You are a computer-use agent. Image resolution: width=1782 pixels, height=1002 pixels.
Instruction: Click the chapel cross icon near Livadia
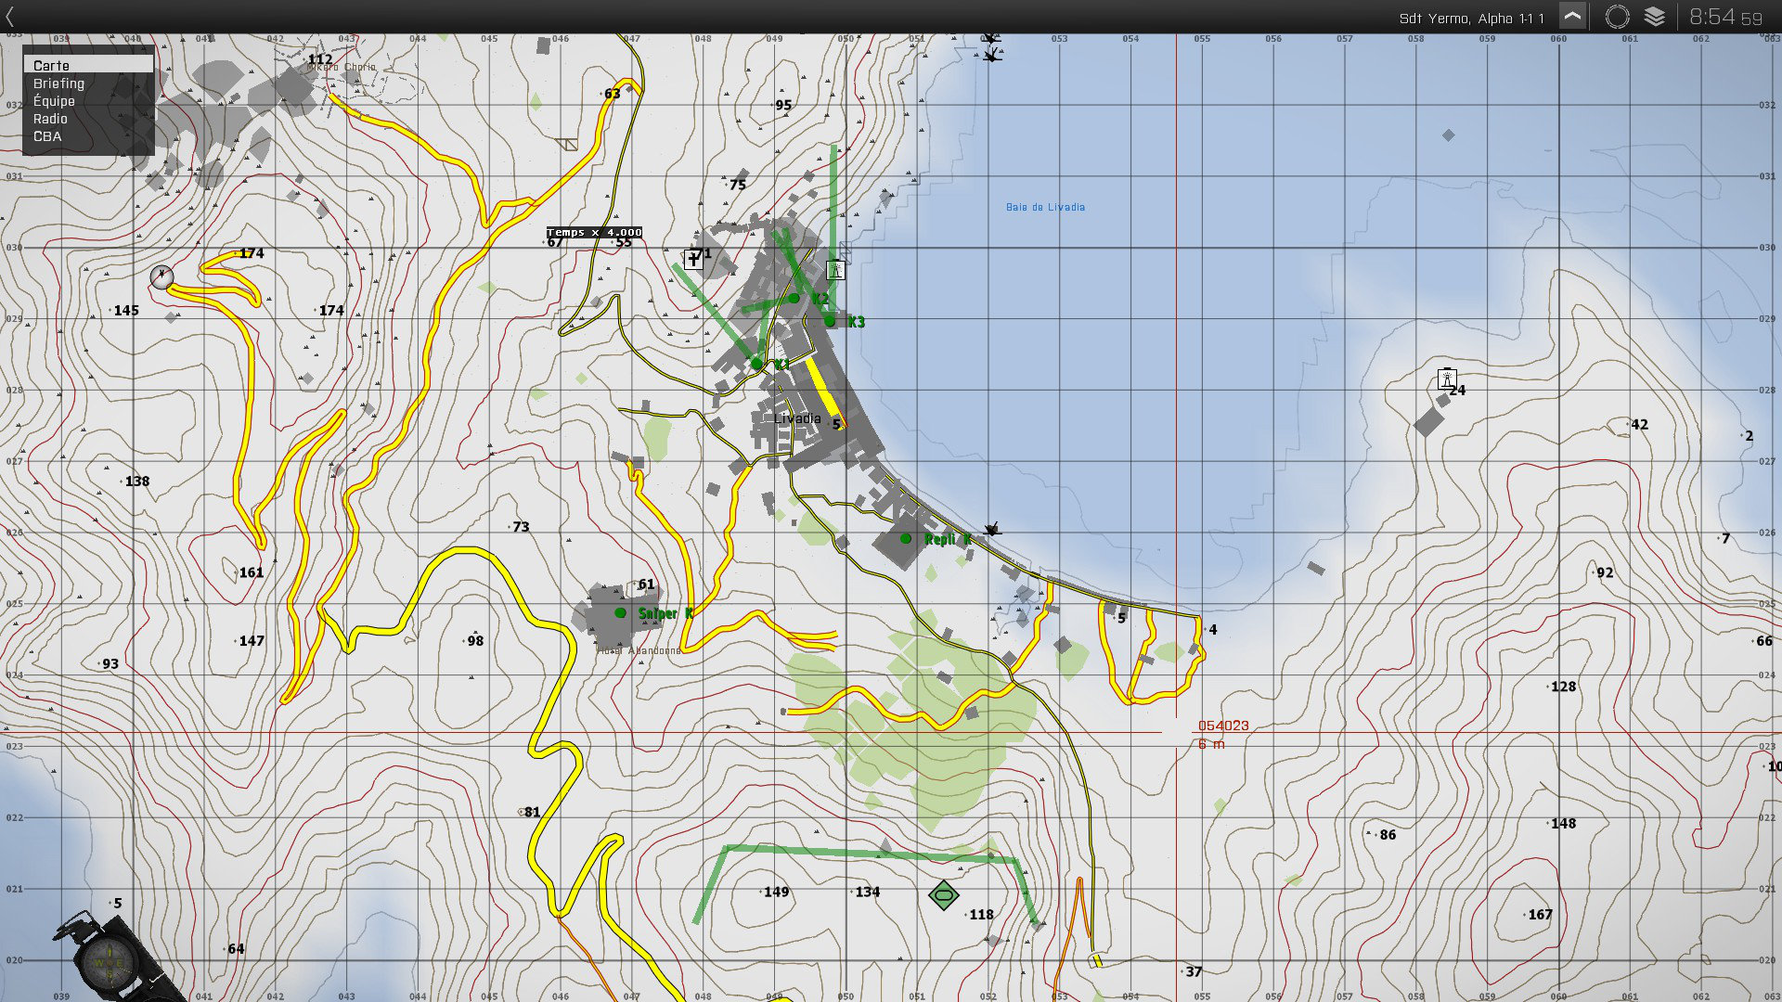pos(693,260)
